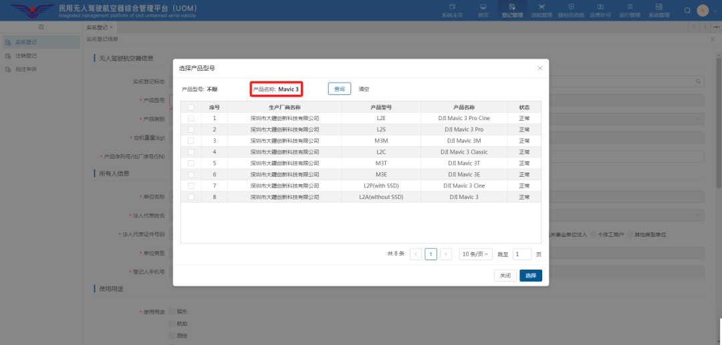The width and height of the screenshot is (722, 345).
Task: Click the 跳至 page number input
Action: pos(522,254)
